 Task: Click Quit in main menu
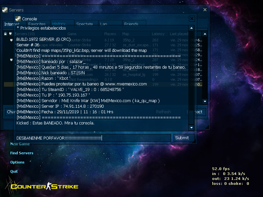coord(14,171)
